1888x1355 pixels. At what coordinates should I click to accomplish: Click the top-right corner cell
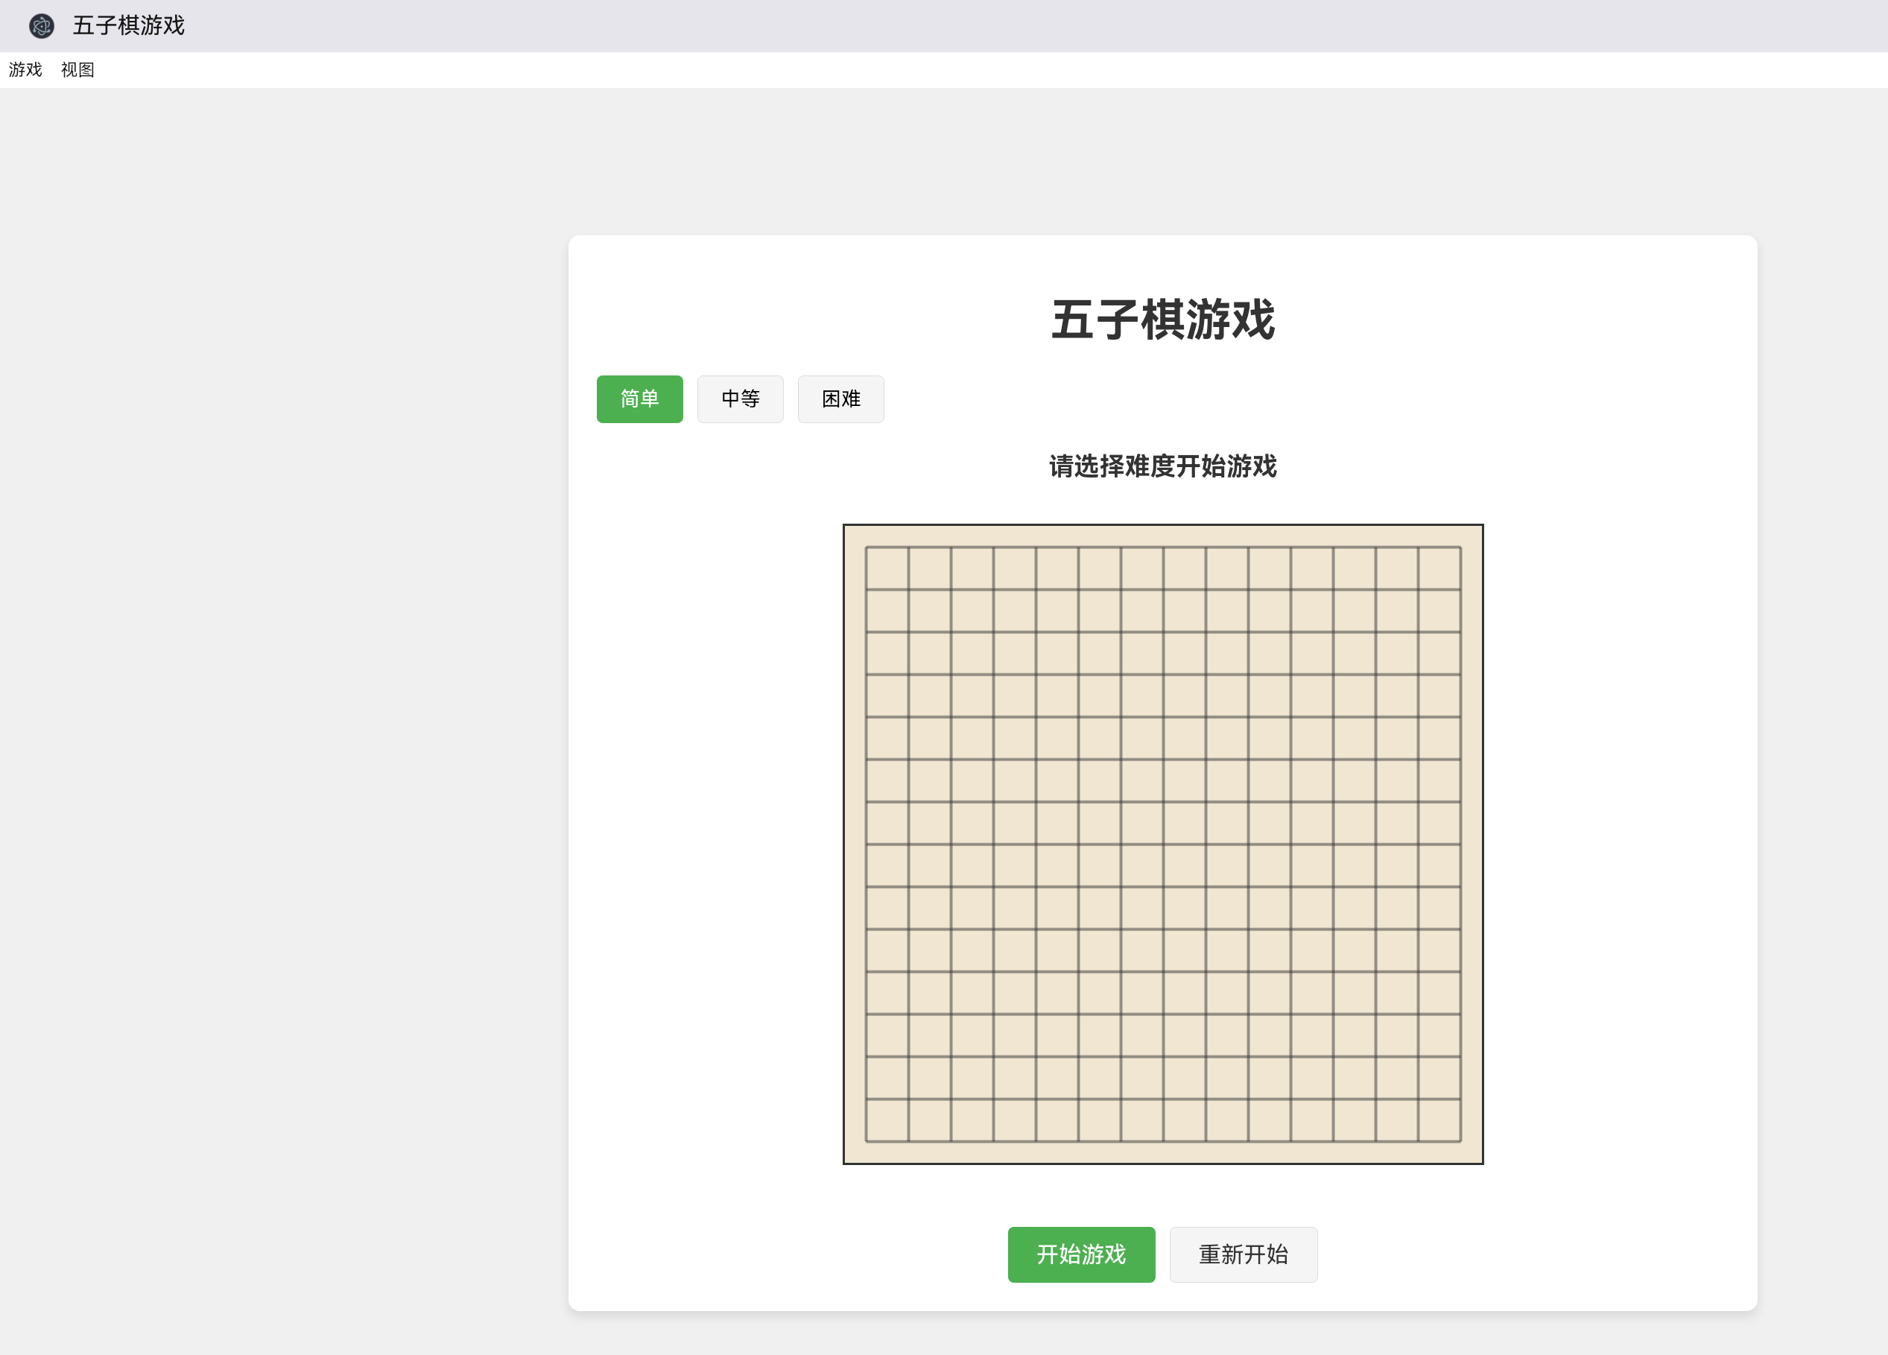[1440, 568]
